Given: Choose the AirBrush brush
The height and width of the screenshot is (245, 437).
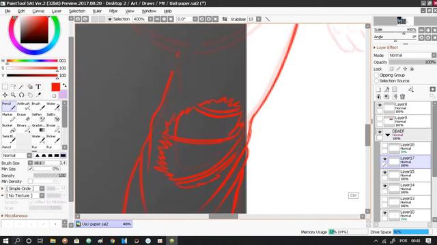Looking at the screenshot, I should (x=24, y=106).
